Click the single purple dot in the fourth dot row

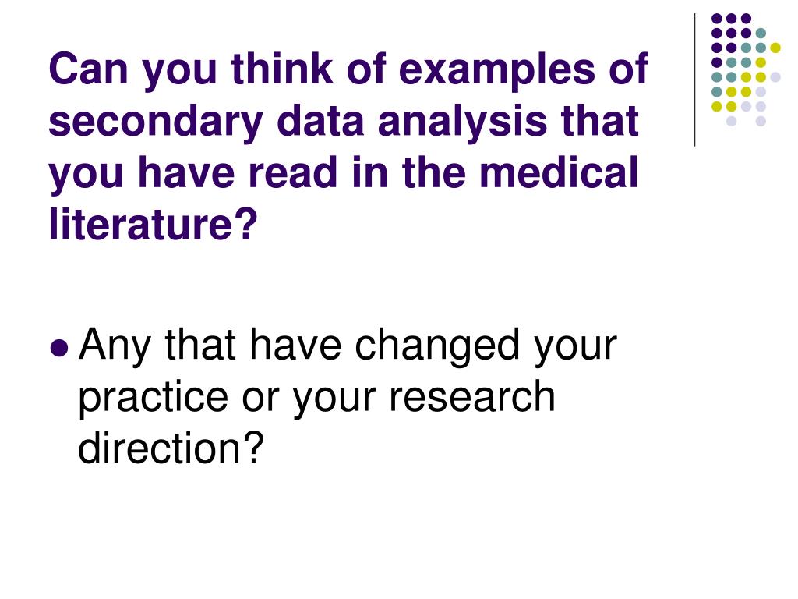[717, 62]
